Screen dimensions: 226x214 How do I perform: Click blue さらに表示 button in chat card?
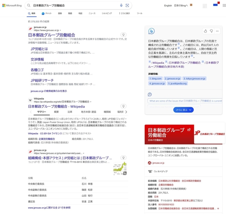[184, 110]
